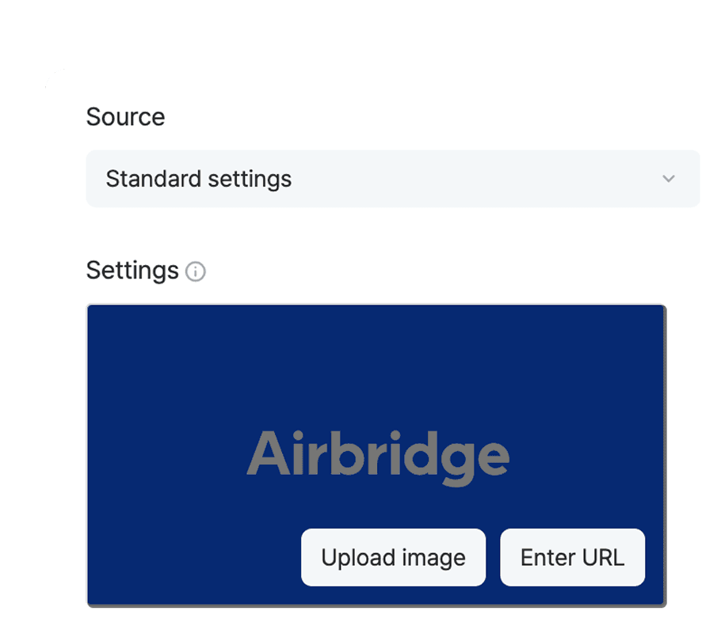
Task: Open the Standard settings dropdown
Action: pos(393,179)
